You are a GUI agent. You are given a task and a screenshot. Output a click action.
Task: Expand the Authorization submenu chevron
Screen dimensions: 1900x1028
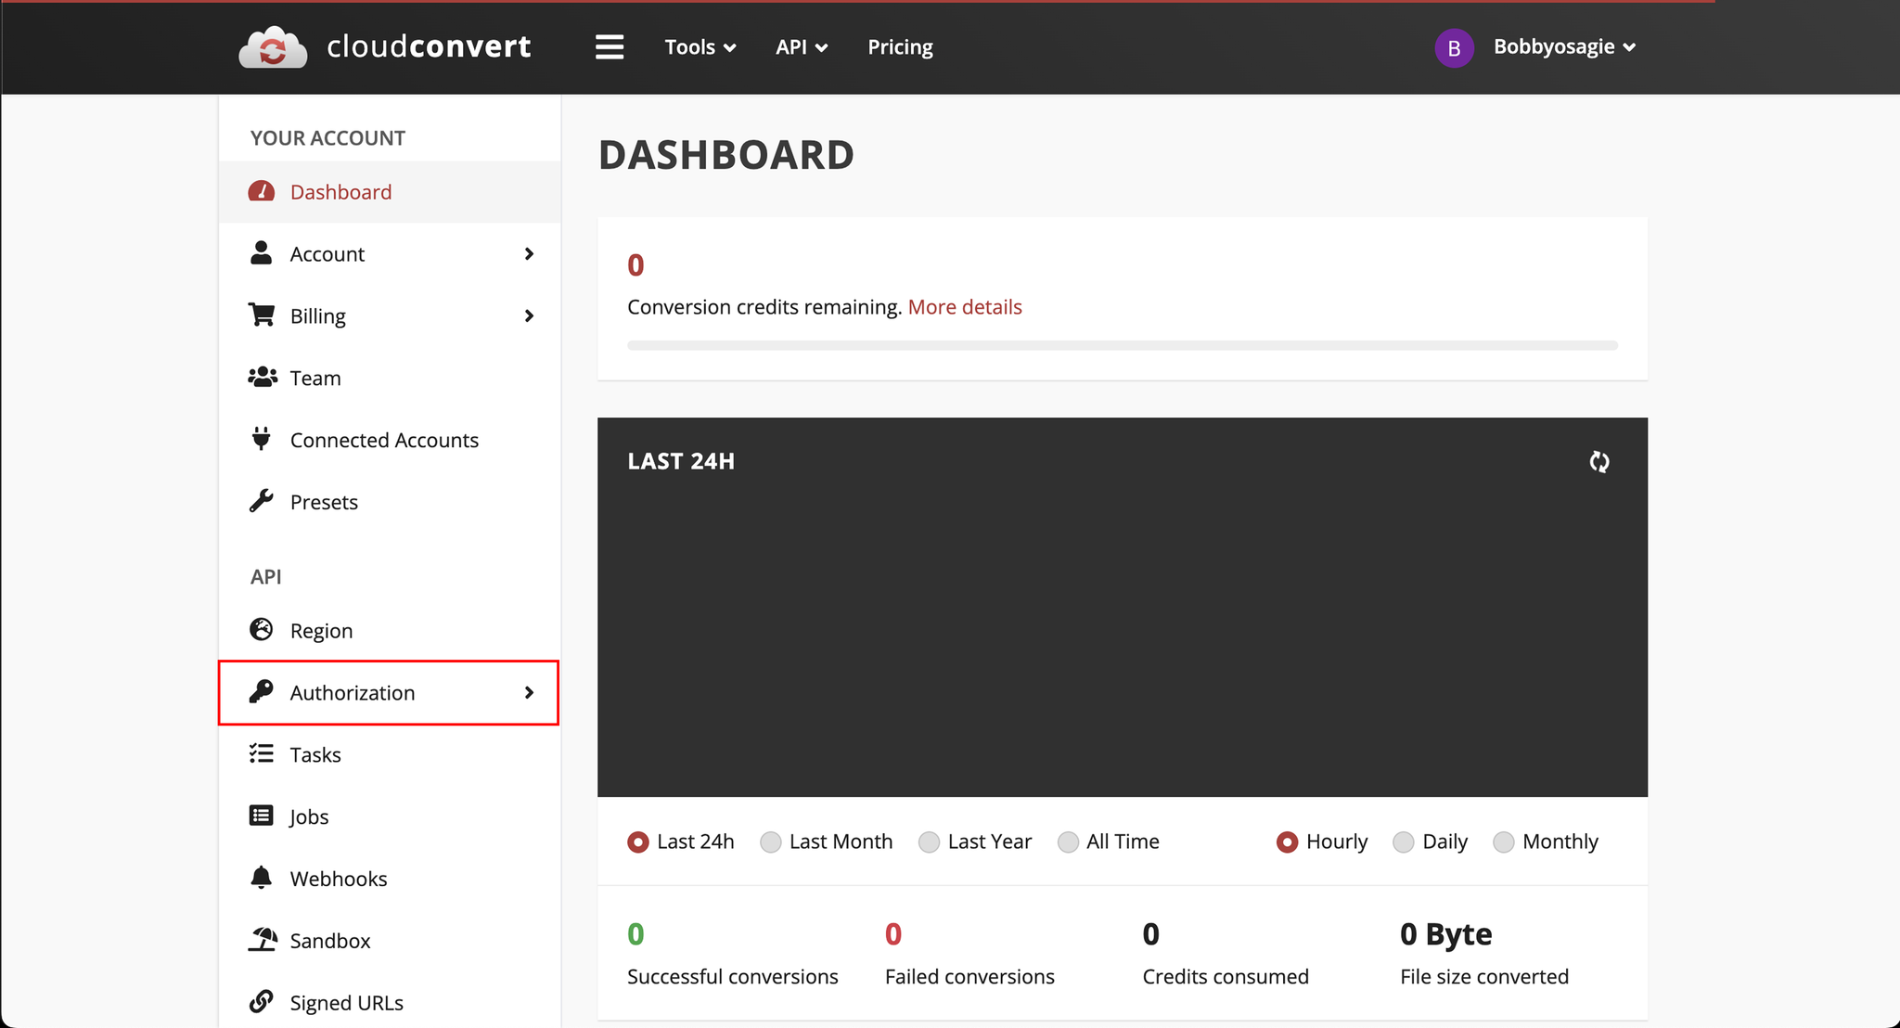coord(529,692)
